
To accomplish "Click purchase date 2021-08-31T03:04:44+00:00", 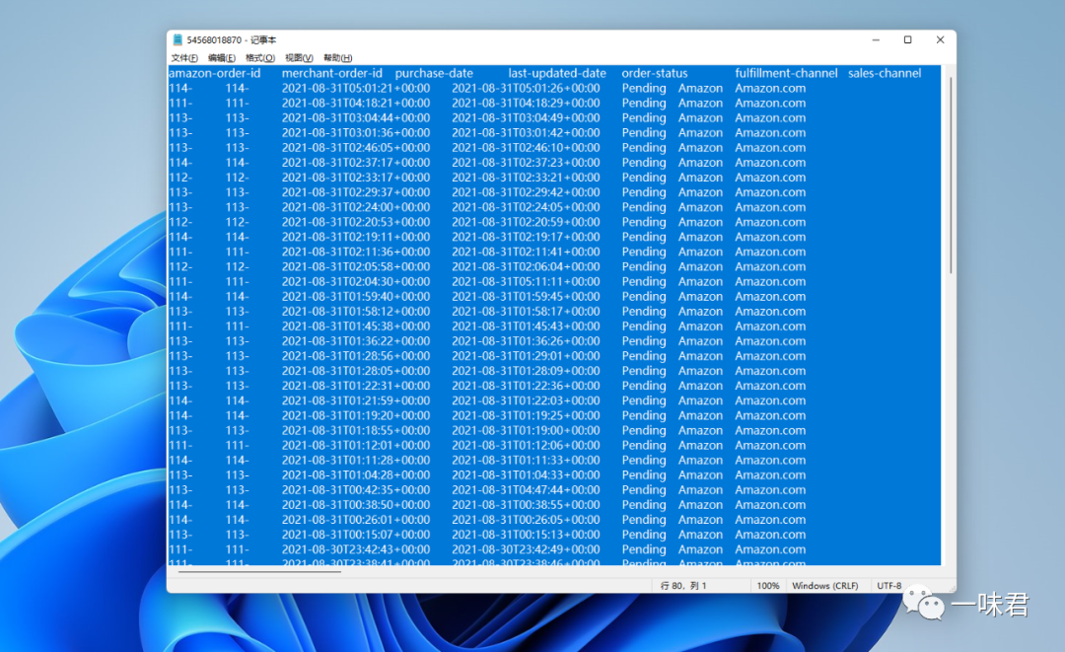I will 356,118.
